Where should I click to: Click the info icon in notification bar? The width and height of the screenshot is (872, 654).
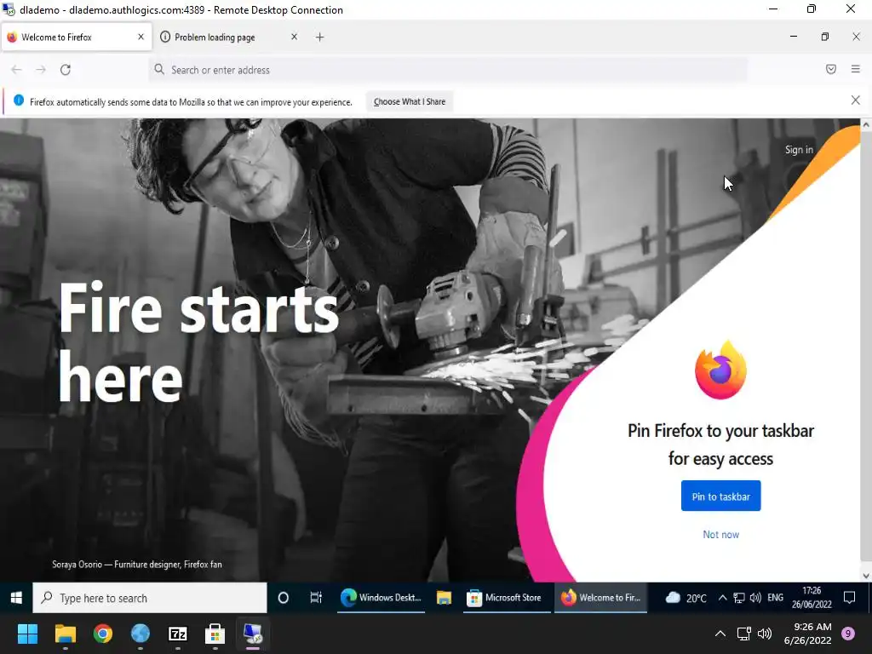pos(19,100)
